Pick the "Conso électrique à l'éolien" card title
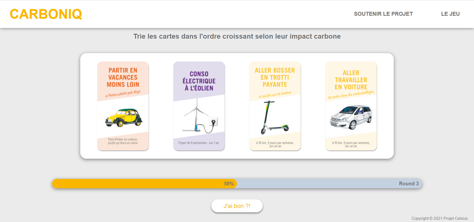Viewport: 474px width, 222px height. [199, 81]
